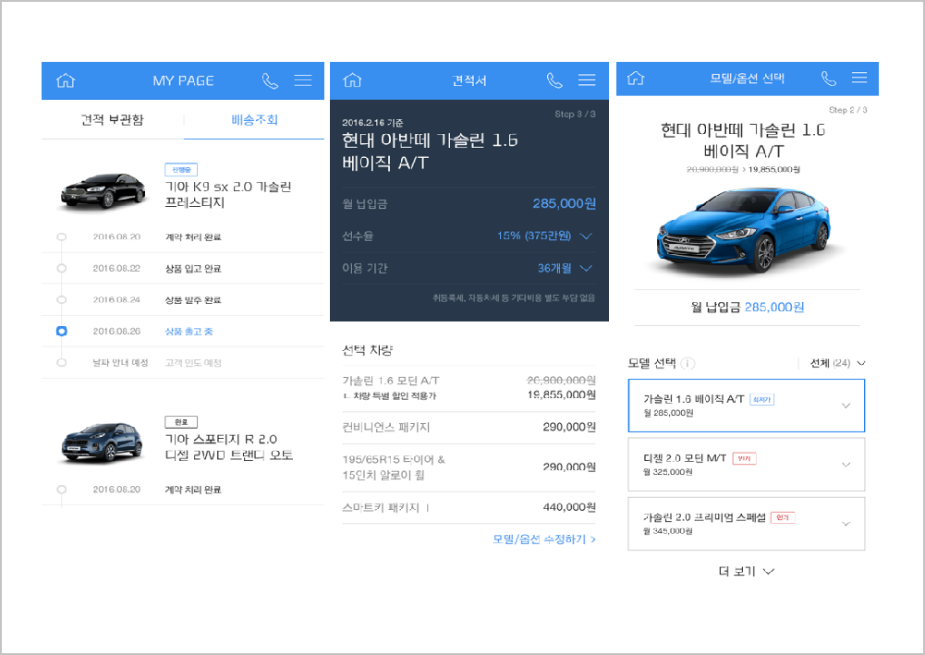Open the 전체 (24) filter dropdown
Screen dimensions: 925x655
coord(837,363)
